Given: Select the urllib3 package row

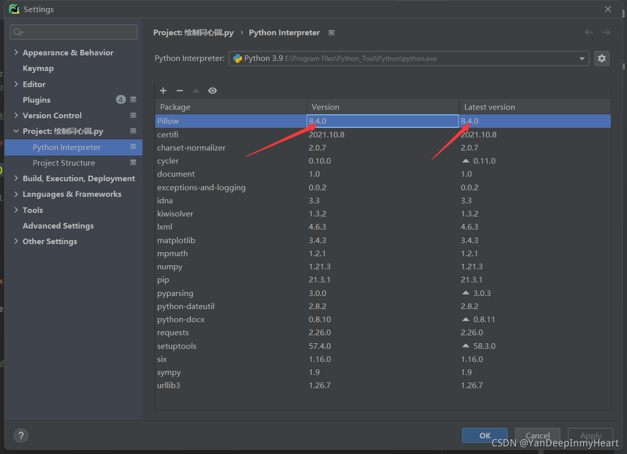Looking at the screenshot, I should (x=383, y=385).
